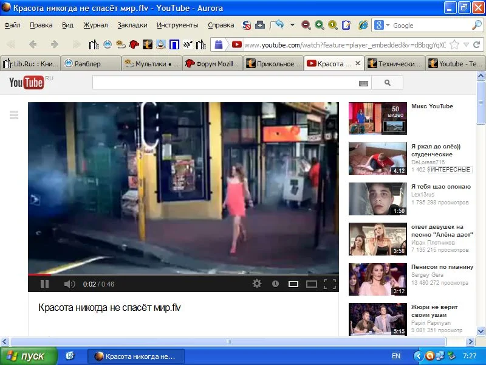Mute the video volume
Image resolution: width=486 pixels, height=365 pixels.
[x=69, y=284]
